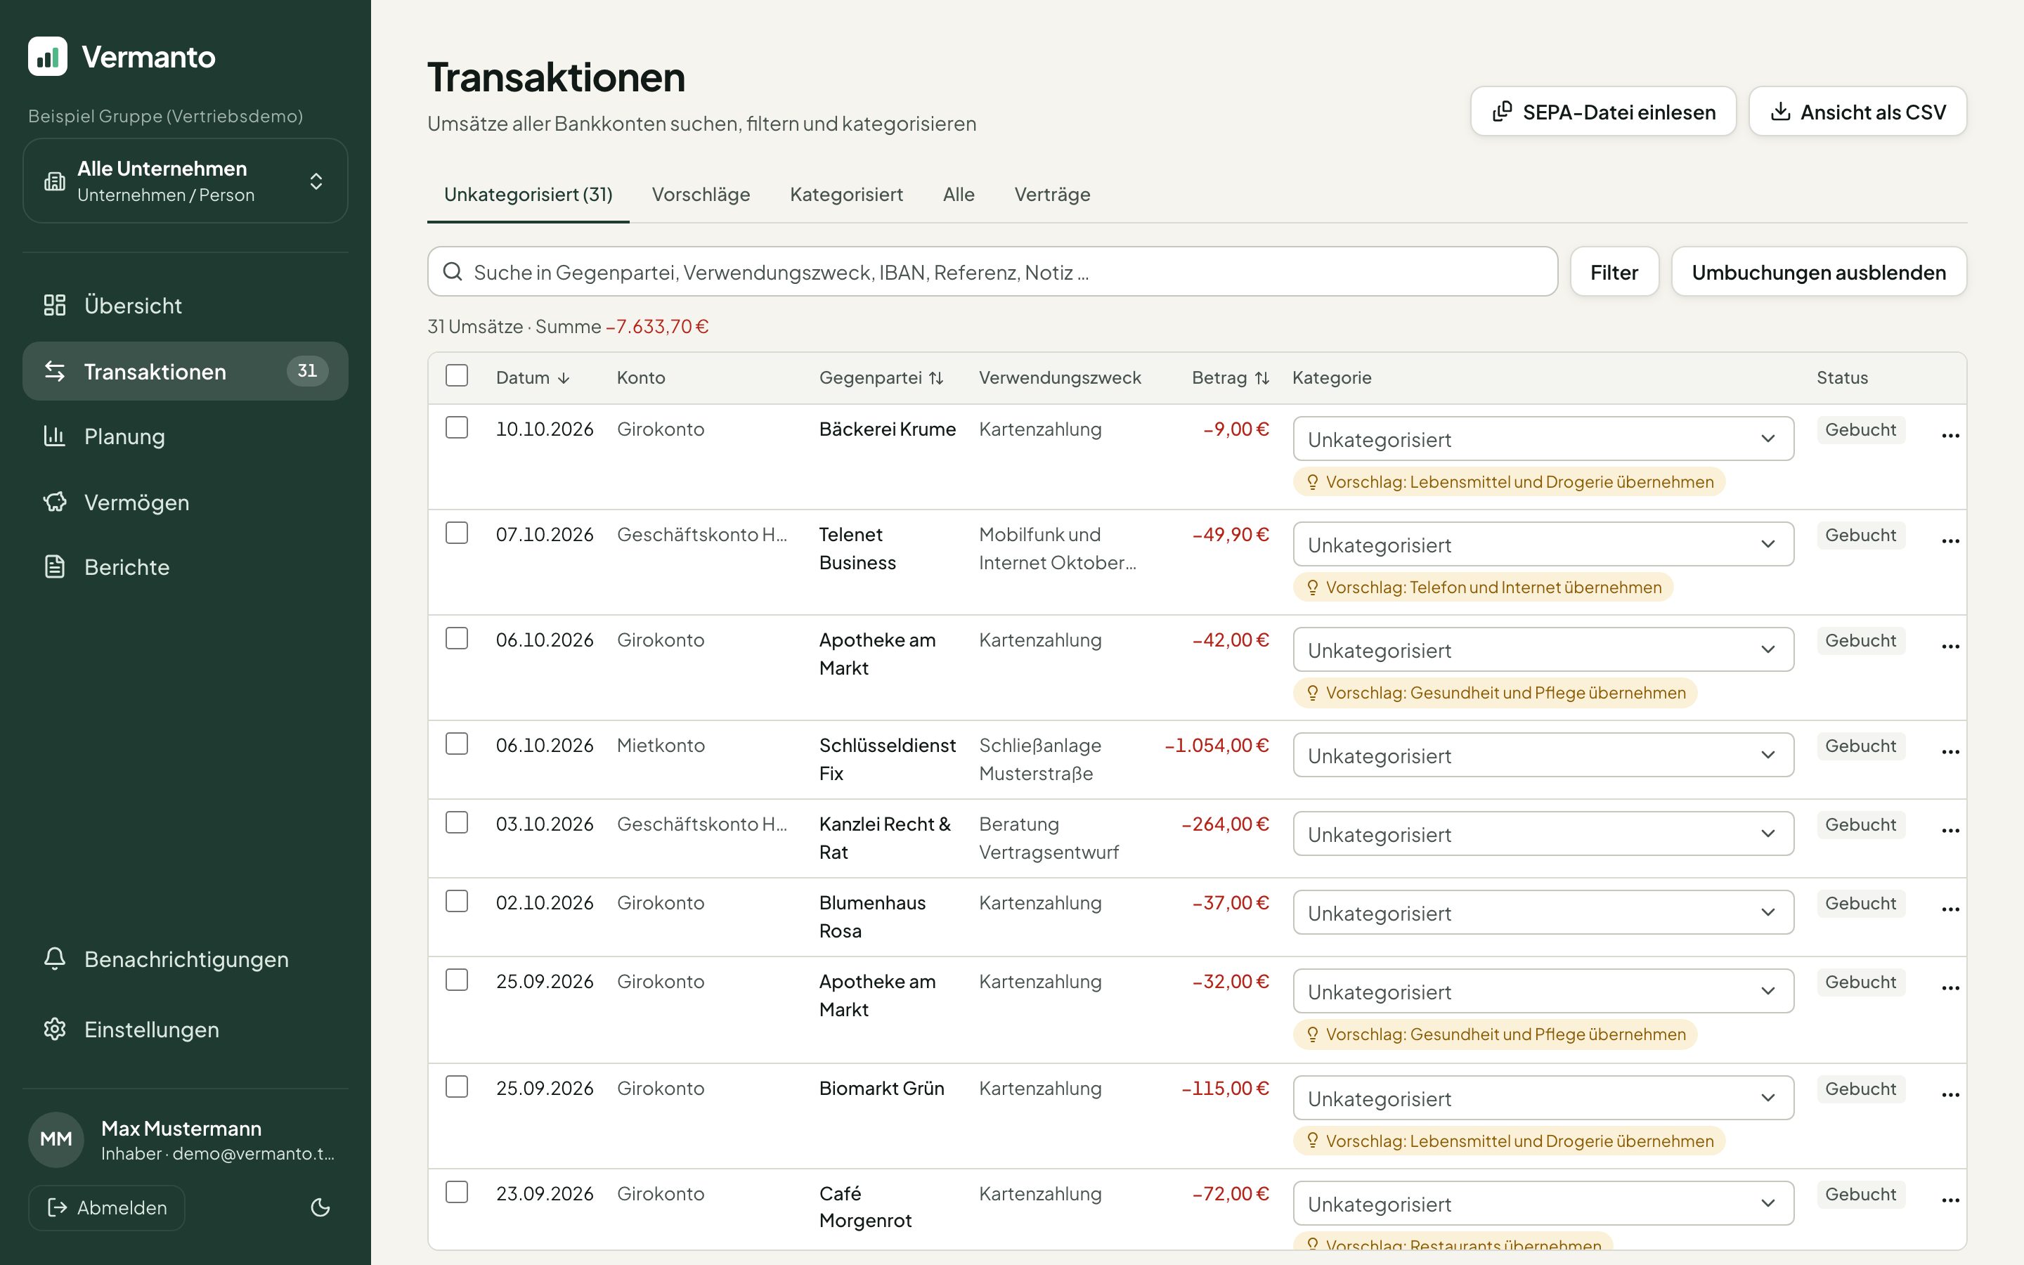The height and width of the screenshot is (1265, 2024).
Task: Sort by Betrag arrows icon
Action: (x=1262, y=378)
